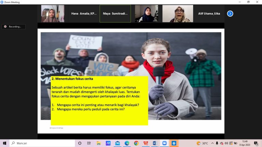This screenshot has height=147, width=262.
Task: Click cloud sync icon in system tray
Action: 221,143
